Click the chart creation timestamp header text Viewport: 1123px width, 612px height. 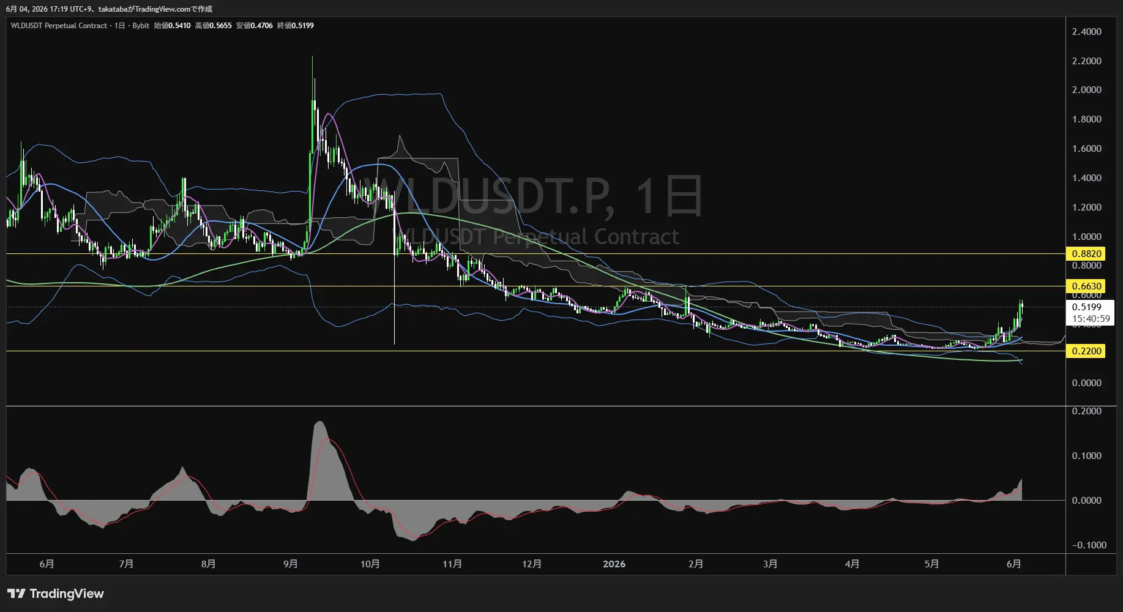pyautogui.click(x=109, y=9)
